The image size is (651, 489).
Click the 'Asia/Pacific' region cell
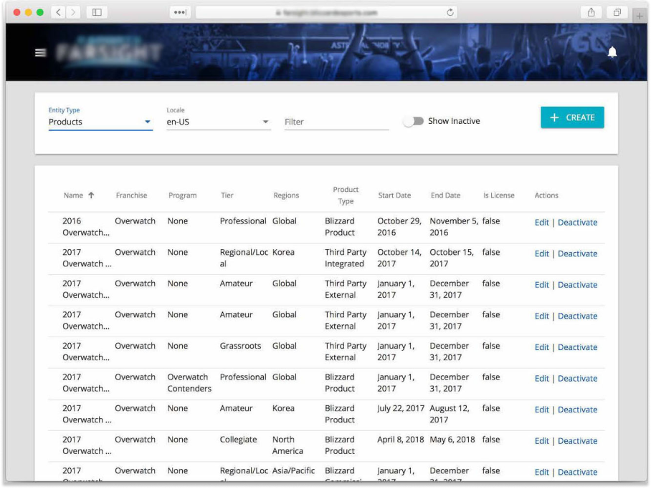click(293, 471)
